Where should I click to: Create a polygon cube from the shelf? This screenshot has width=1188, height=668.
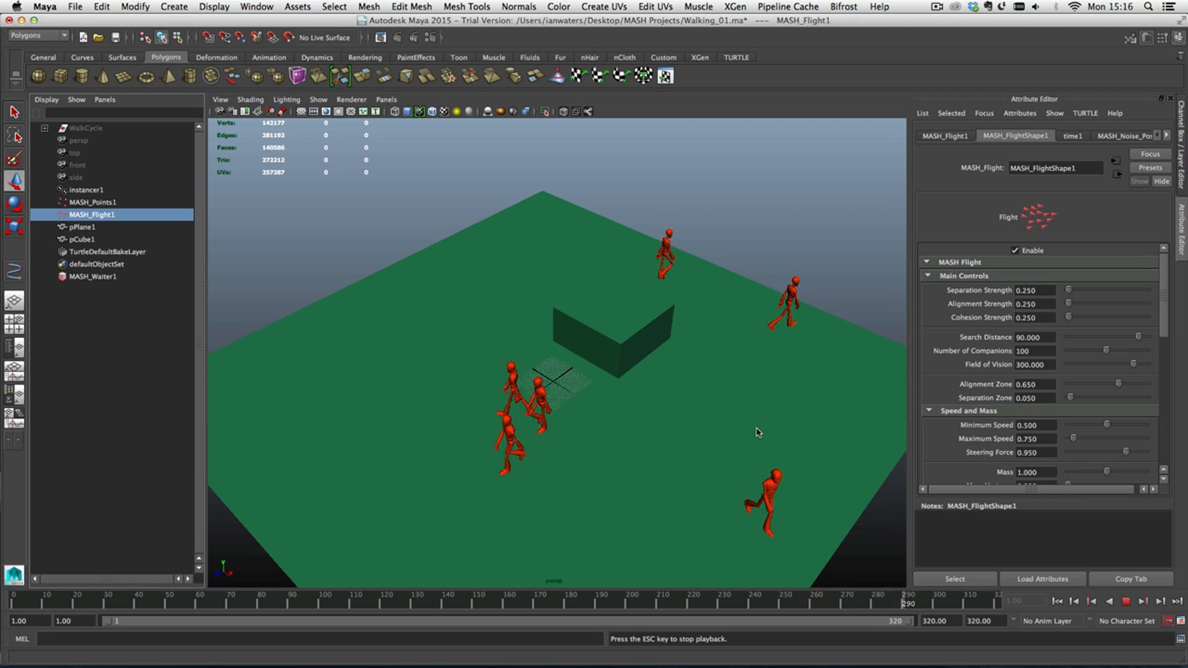[x=60, y=76]
